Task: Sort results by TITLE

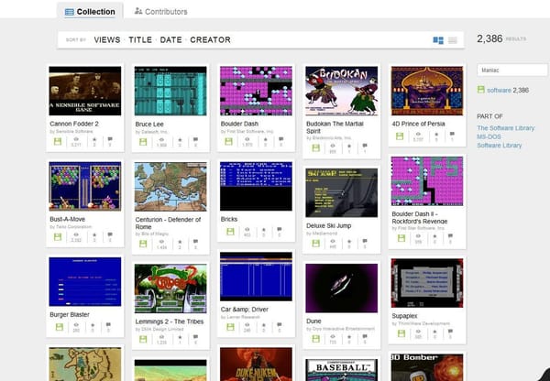Action: (x=140, y=40)
